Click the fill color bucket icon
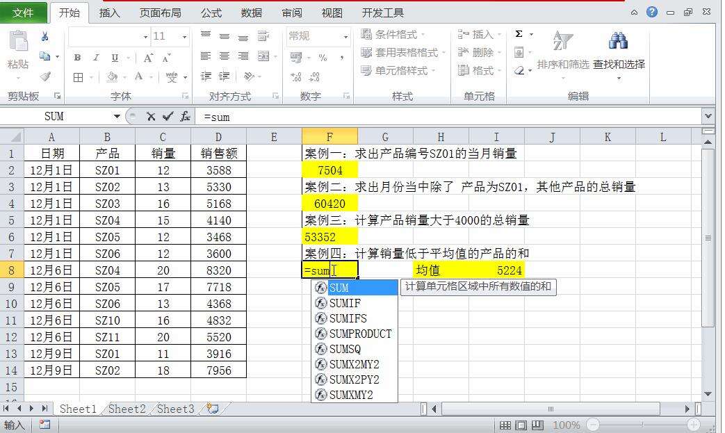The image size is (725, 433). pyautogui.click(x=111, y=77)
